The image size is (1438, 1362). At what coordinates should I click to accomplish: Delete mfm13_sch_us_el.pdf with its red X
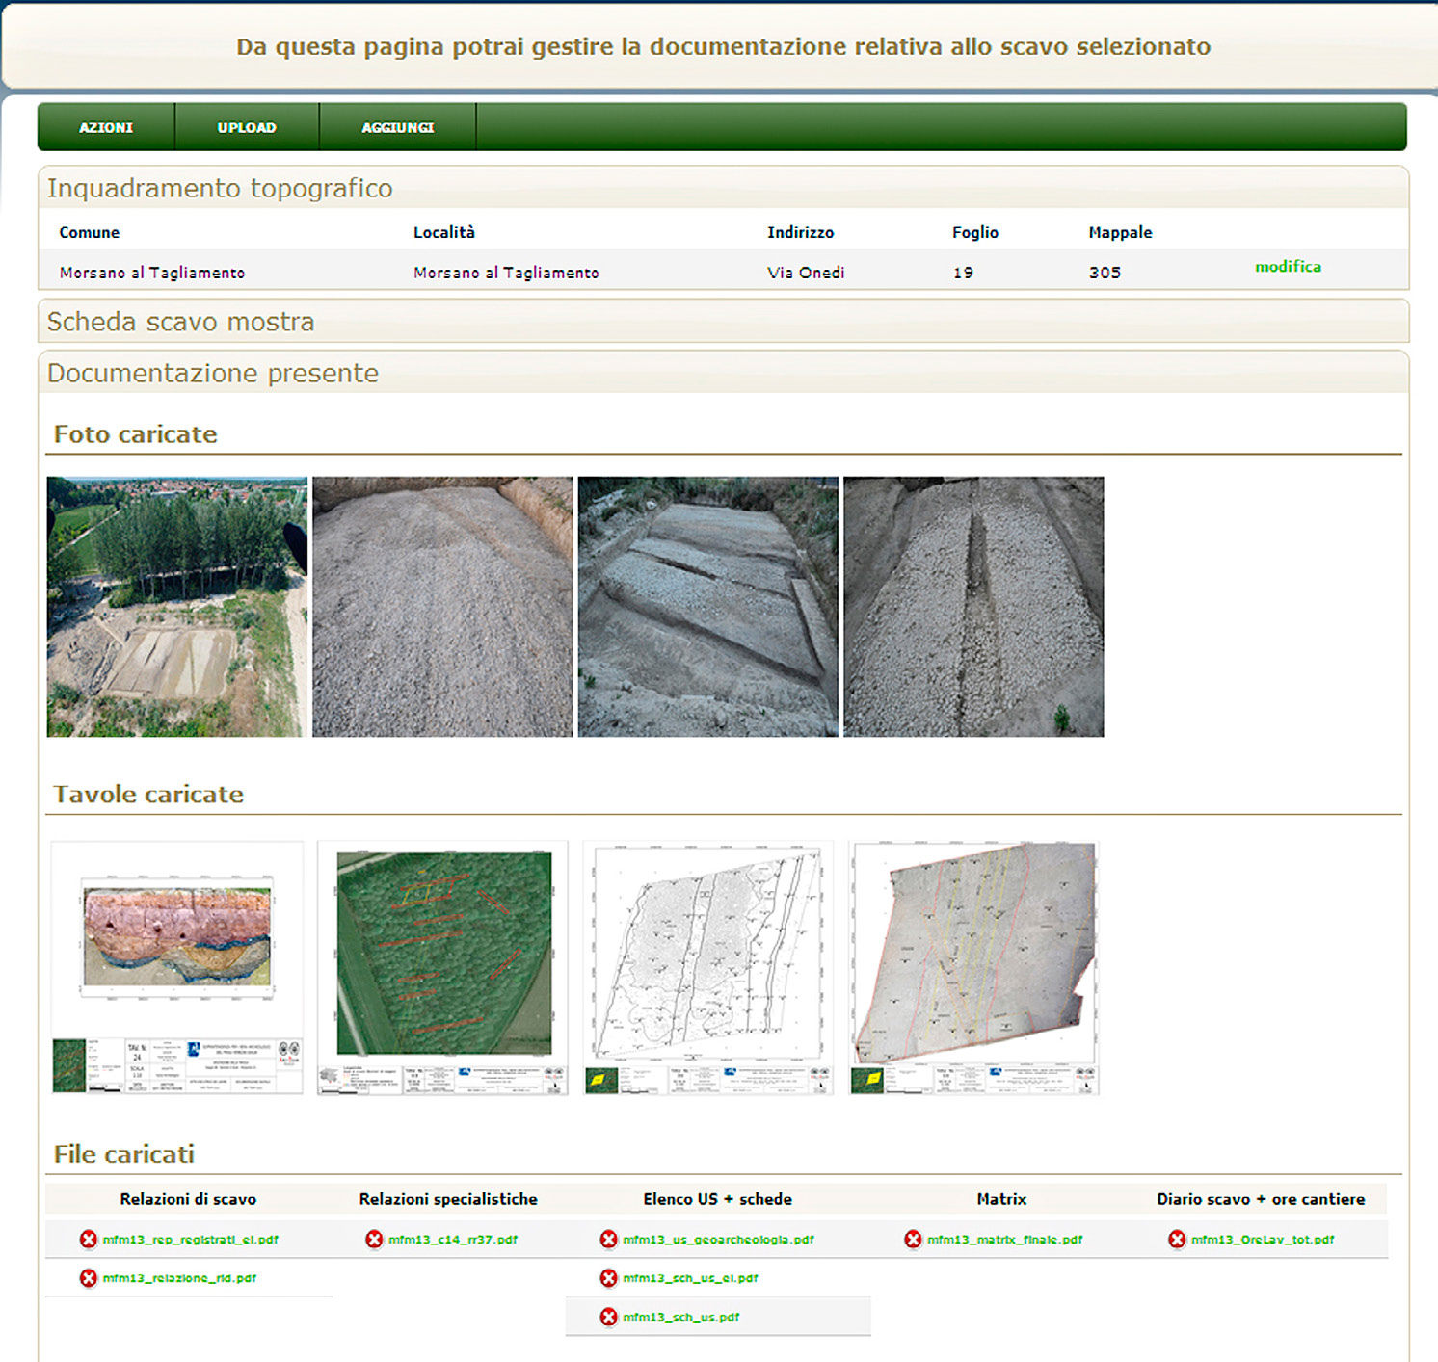pos(608,1278)
